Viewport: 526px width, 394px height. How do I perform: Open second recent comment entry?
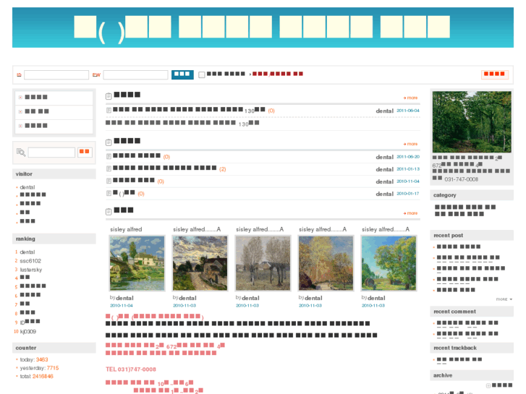tap(467, 334)
